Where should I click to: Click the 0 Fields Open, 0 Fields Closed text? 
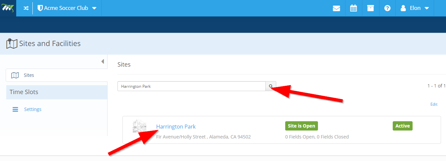coord(317,137)
